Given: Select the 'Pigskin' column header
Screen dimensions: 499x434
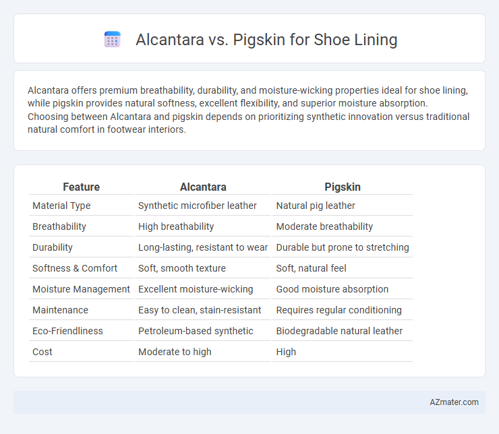Looking at the screenshot, I should pyautogui.click(x=343, y=187).
